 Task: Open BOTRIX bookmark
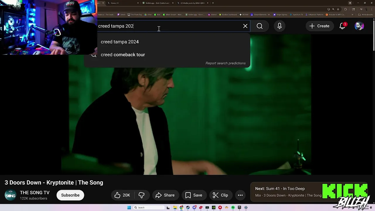tap(244, 15)
